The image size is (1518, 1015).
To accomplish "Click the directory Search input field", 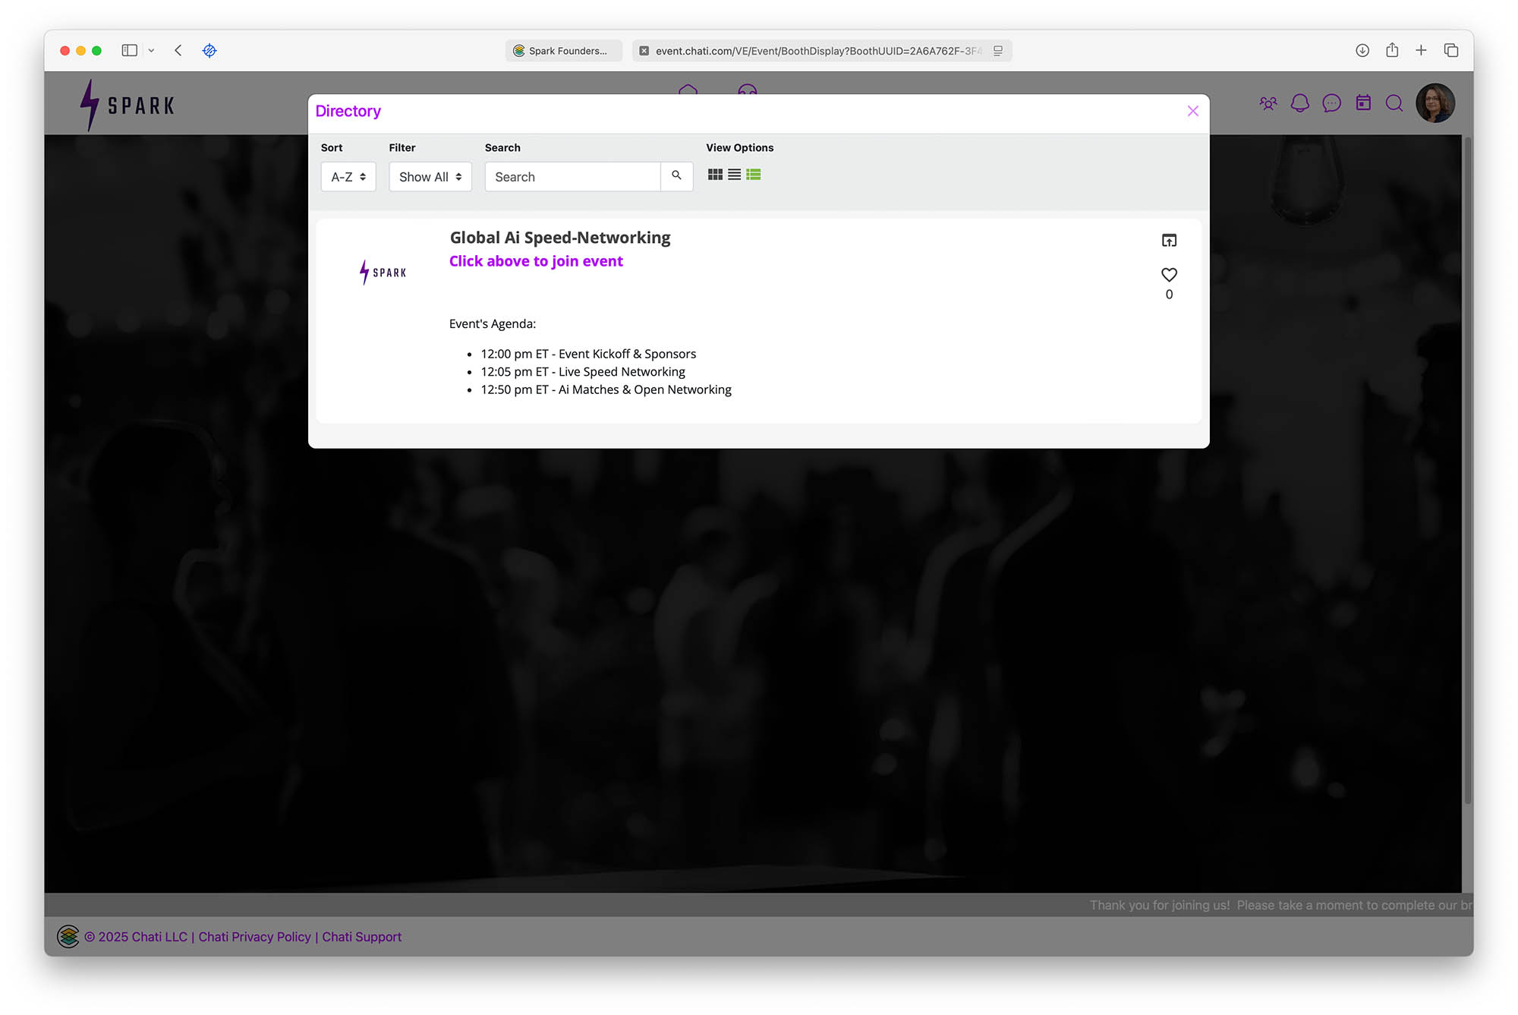I will 572,177.
